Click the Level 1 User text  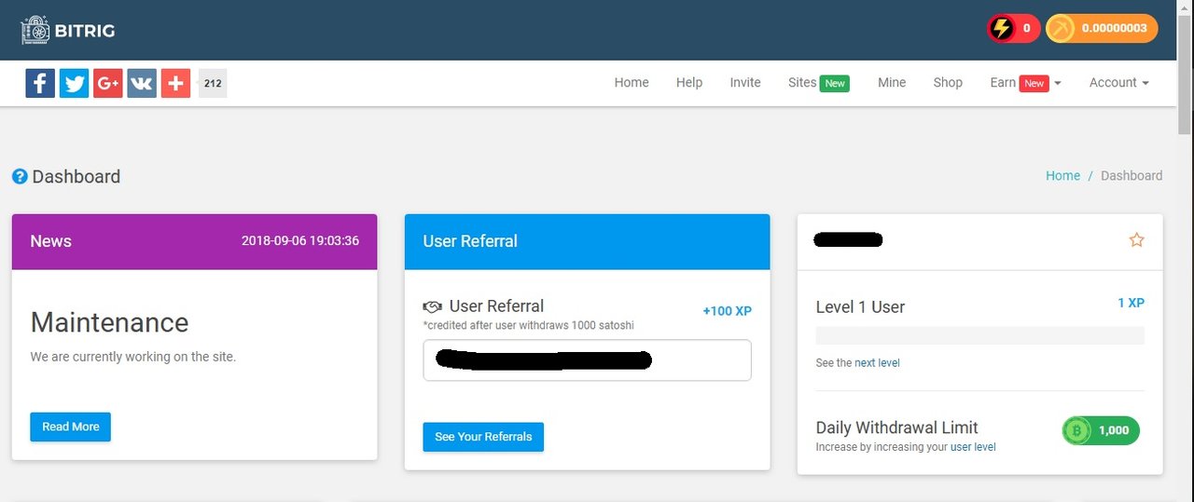tap(860, 307)
